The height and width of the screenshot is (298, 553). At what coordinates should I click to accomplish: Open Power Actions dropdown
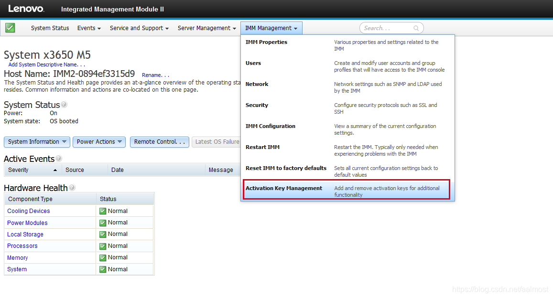(99, 142)
